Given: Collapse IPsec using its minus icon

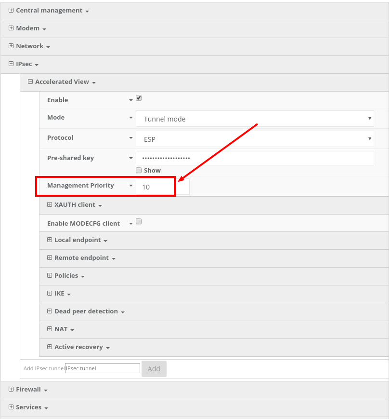Looking at the screenshot, I should point(11,64).
